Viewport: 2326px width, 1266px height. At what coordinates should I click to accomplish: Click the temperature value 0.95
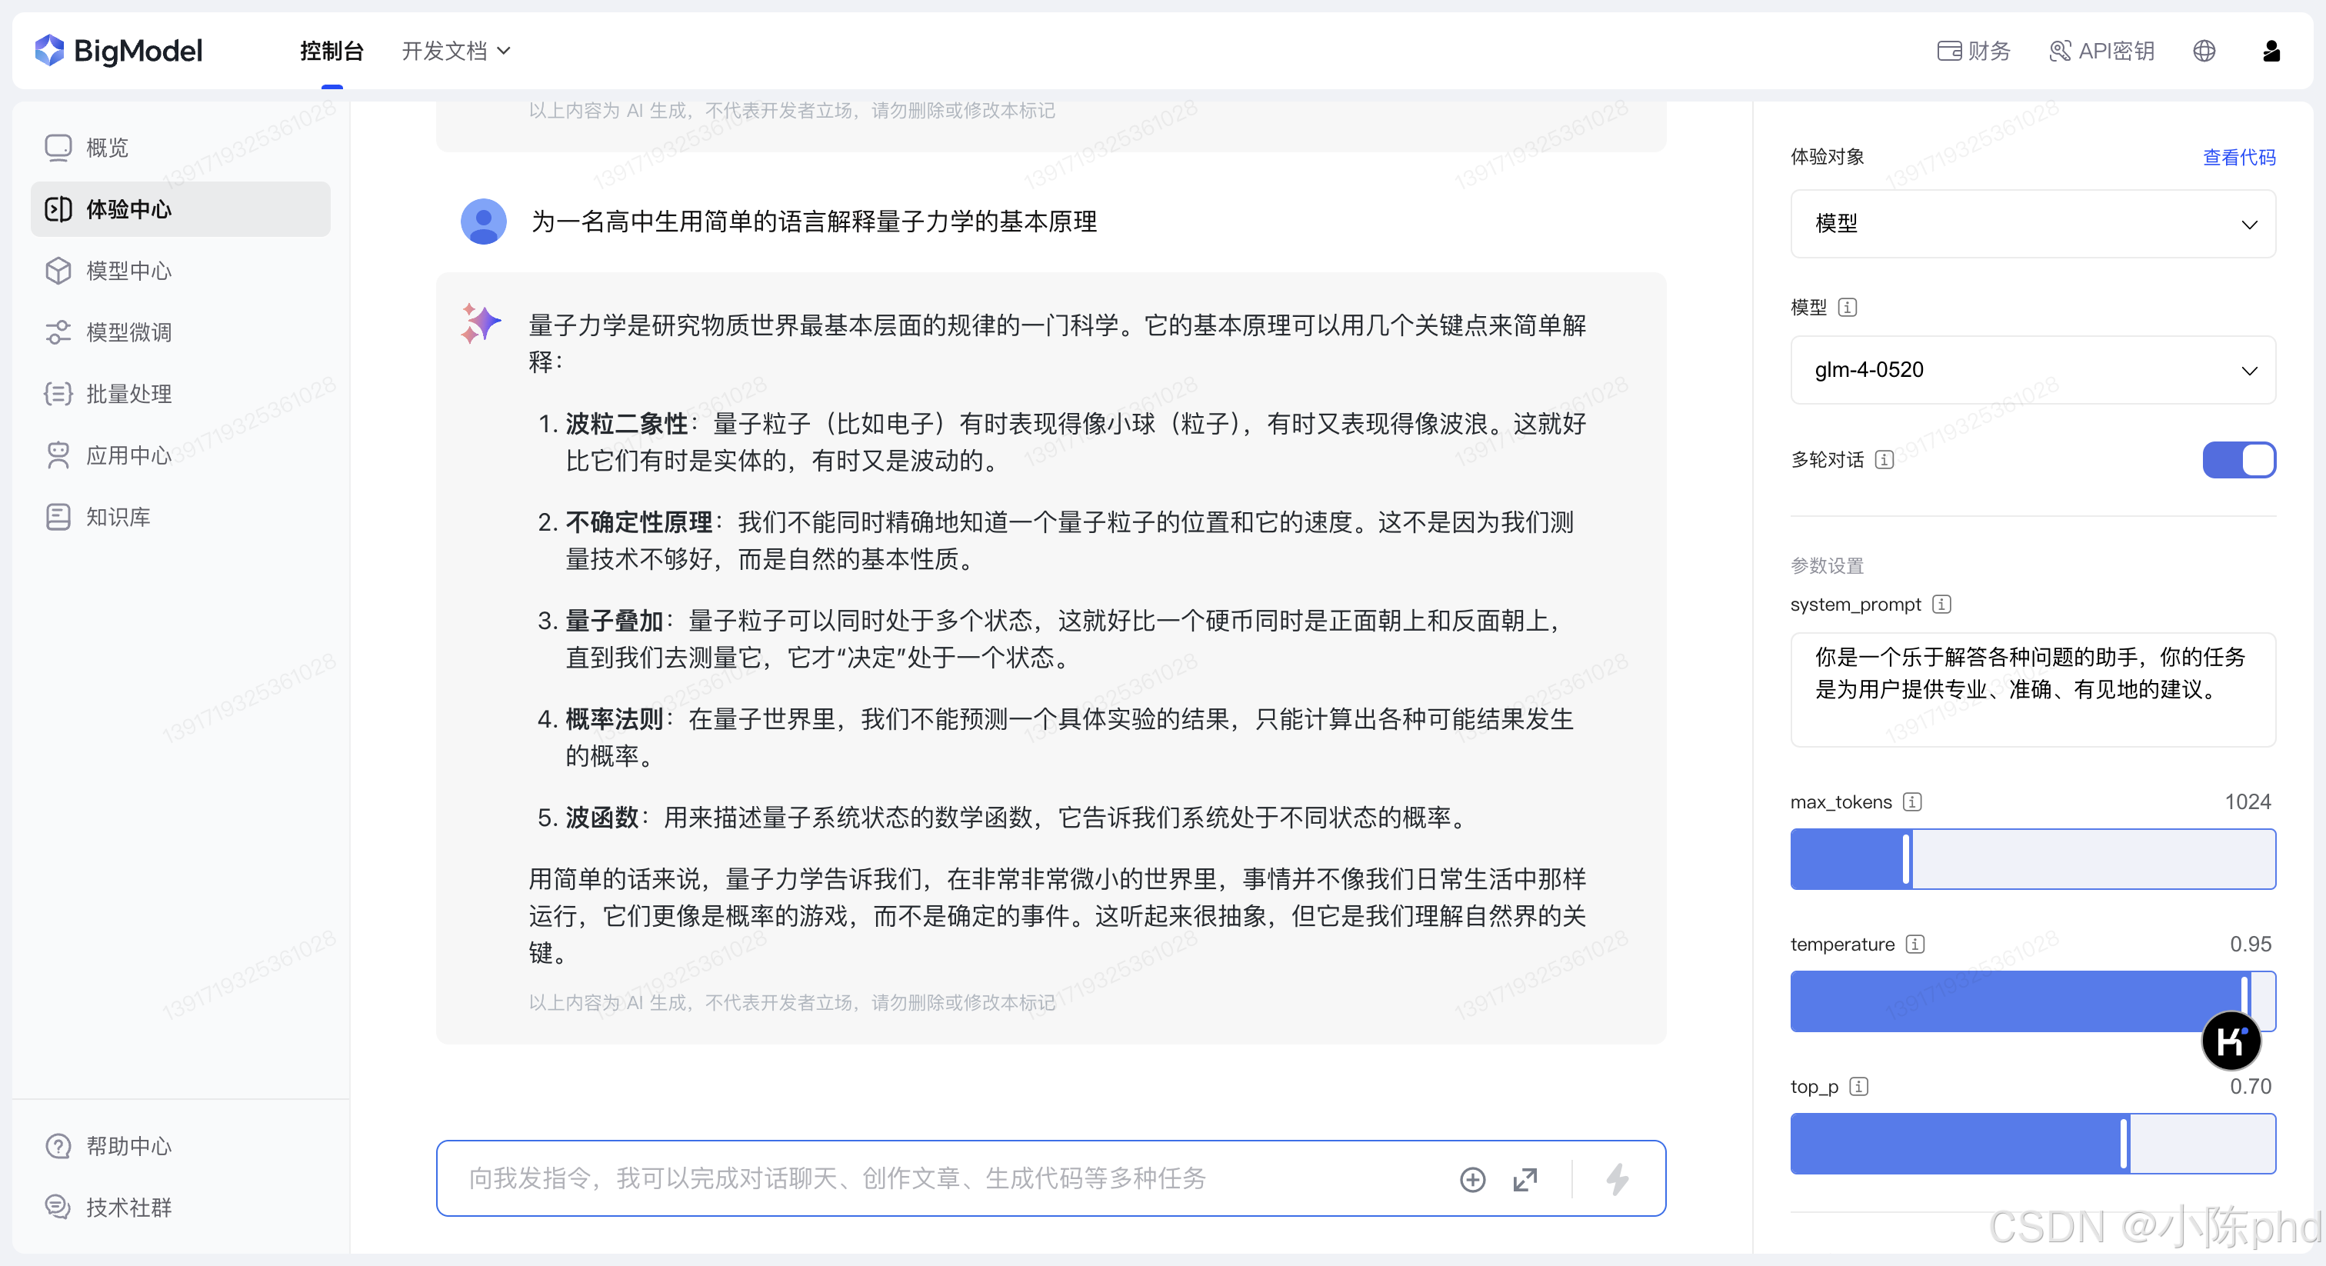pyautogui.click(x=2250, y=945)
